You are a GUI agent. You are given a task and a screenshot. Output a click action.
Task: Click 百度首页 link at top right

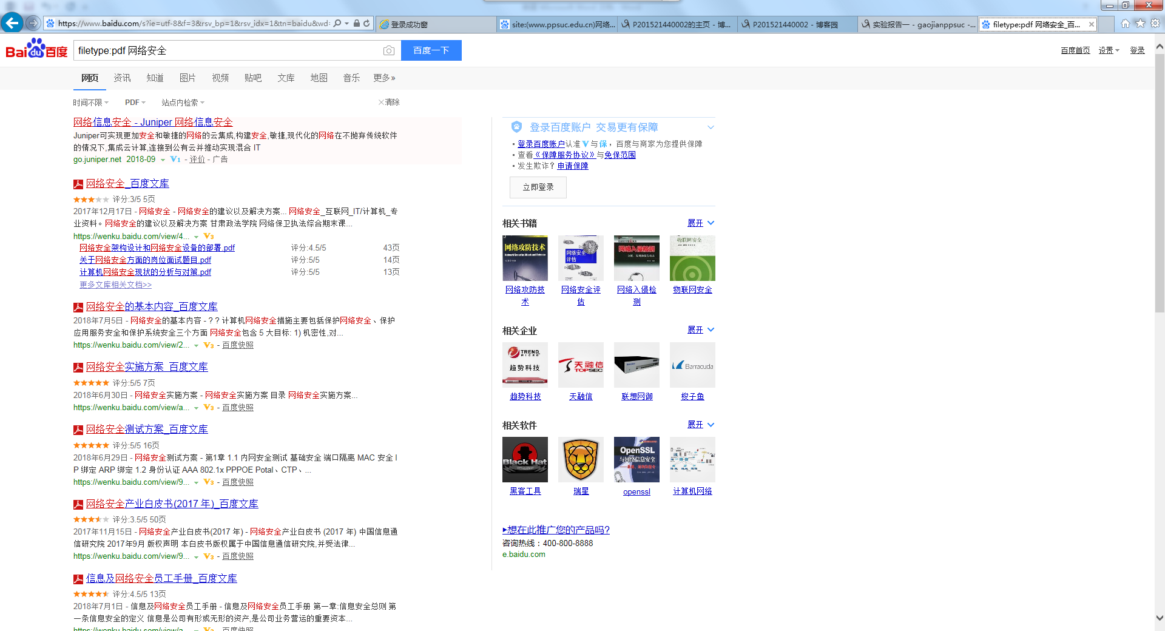tap(1075, 50)
